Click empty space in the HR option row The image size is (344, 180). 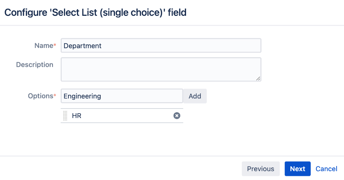click(x=127, y=115)
